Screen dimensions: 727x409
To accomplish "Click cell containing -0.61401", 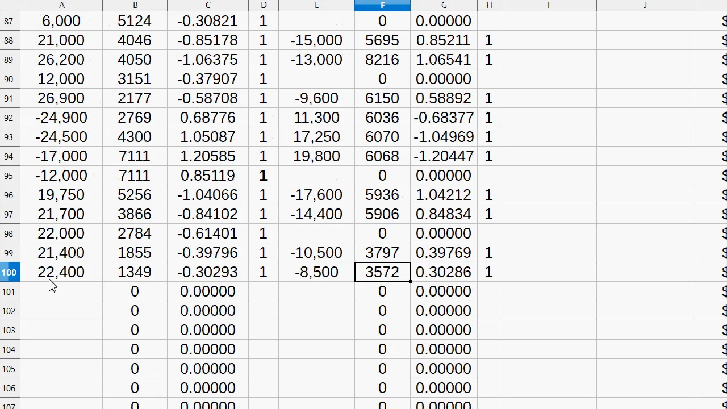I will click(208, 233).
